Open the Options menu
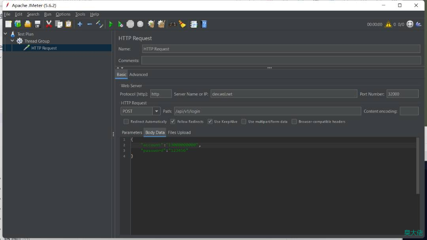427x240 pixels. [63, 14]
